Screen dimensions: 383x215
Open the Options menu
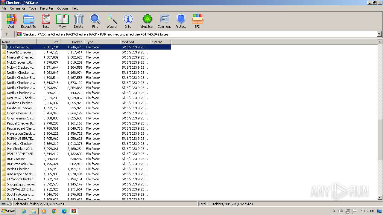click(x=63, y=8)
